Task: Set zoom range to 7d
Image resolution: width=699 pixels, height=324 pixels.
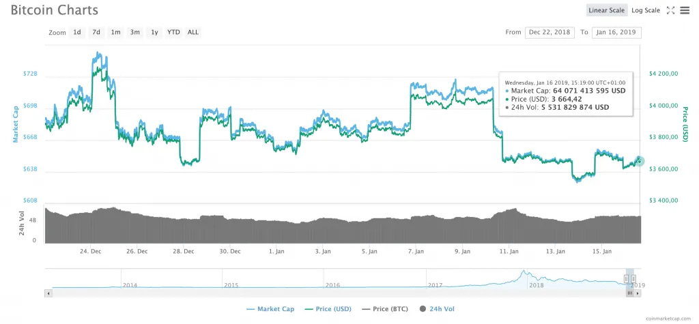Action: pyautogui.click(x=96, y=32)
